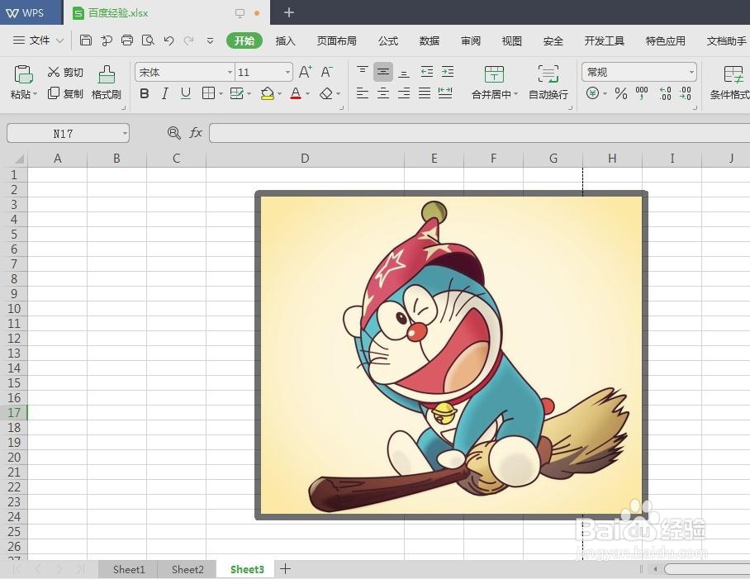Align text to bottom
The image size is (750, 579).
click(404, 72)
